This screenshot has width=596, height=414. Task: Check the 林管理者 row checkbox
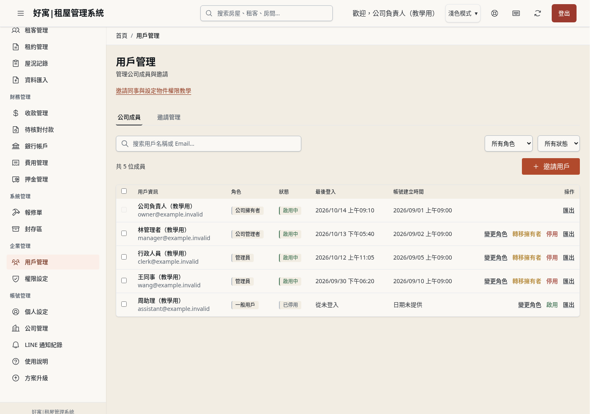tap(124, 233)
